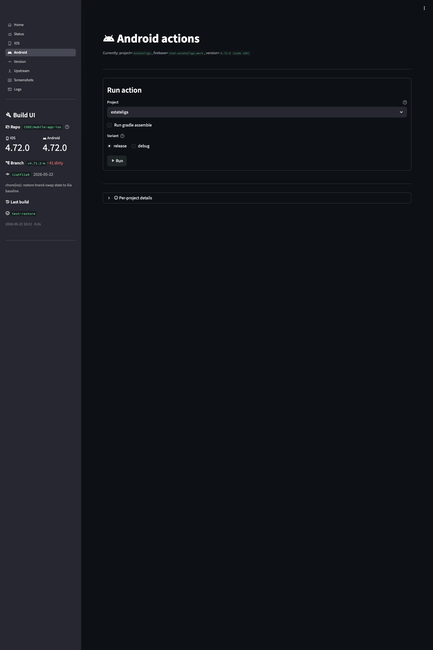Click the Version 123 icon
This screenshot has width=433, height=650.
click(x=10, y=62)
